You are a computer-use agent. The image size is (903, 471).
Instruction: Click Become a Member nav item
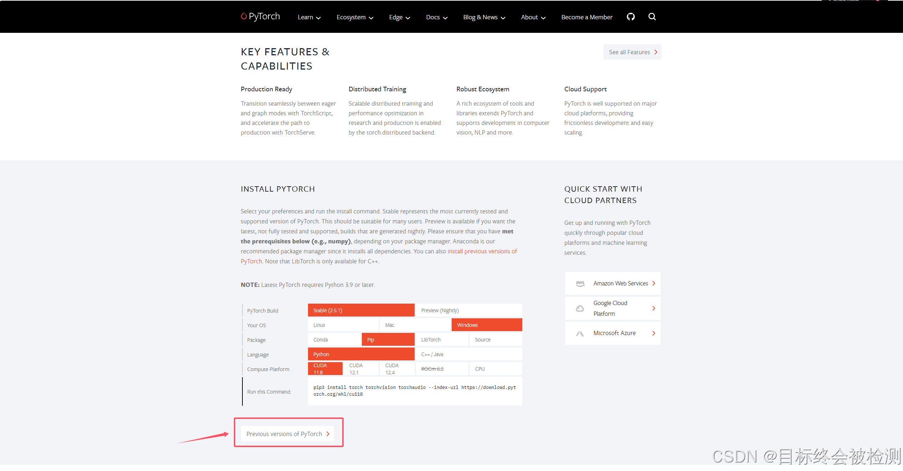pos(586,17)
